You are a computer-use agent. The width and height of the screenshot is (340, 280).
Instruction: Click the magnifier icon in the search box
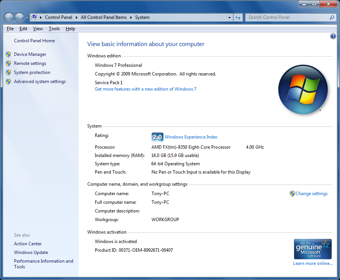point(332,17)
